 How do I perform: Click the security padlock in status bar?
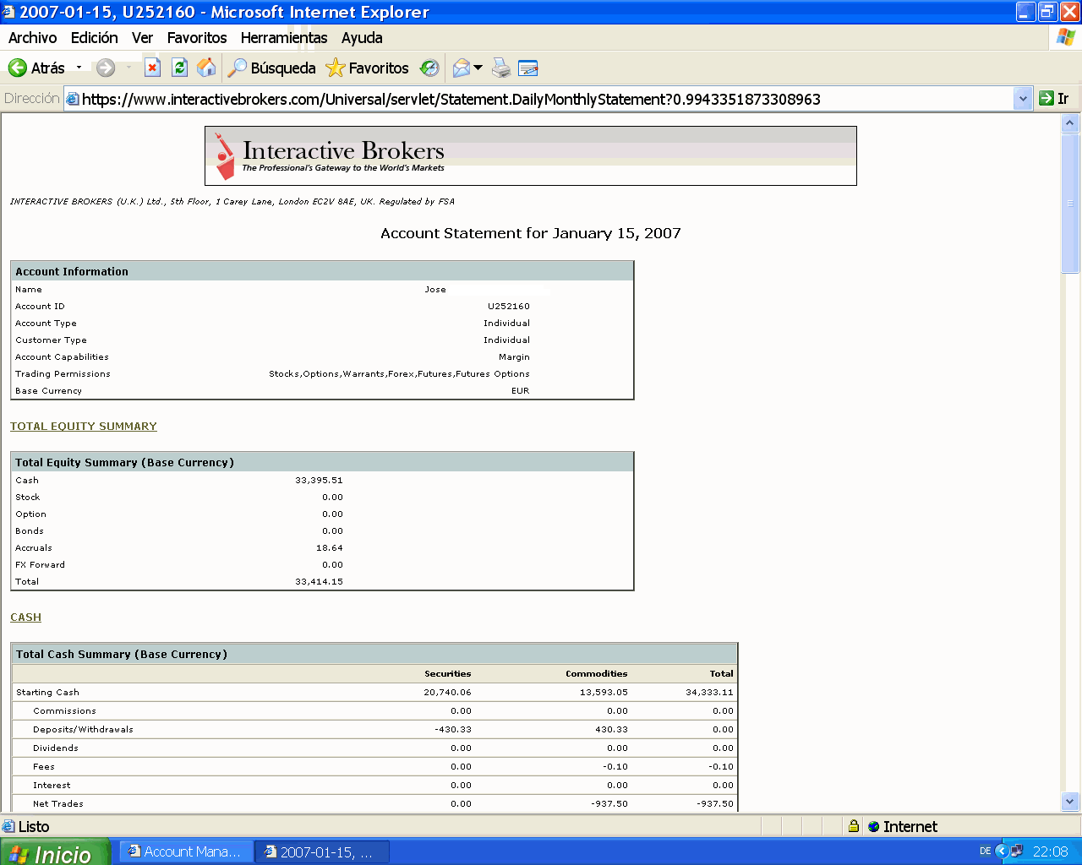854,826
